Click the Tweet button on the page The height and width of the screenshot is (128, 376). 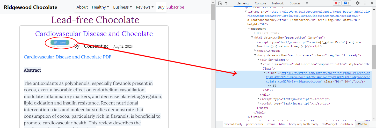click(x=60, y=42)
